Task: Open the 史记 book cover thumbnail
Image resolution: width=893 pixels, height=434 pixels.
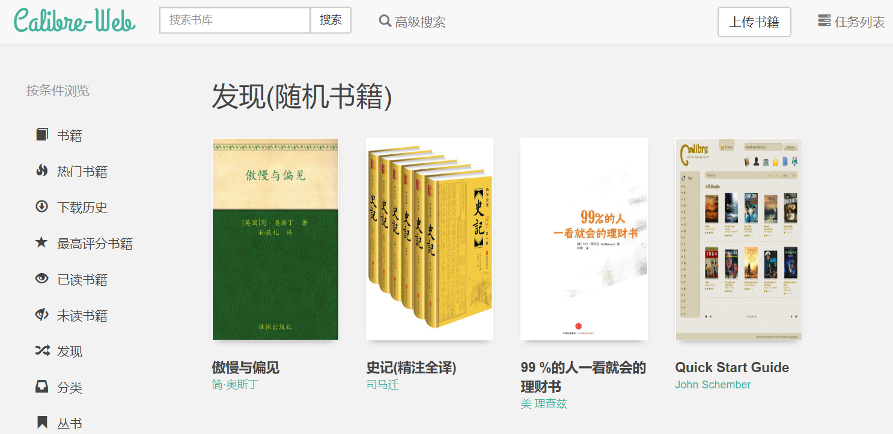Action: point(430,239)
